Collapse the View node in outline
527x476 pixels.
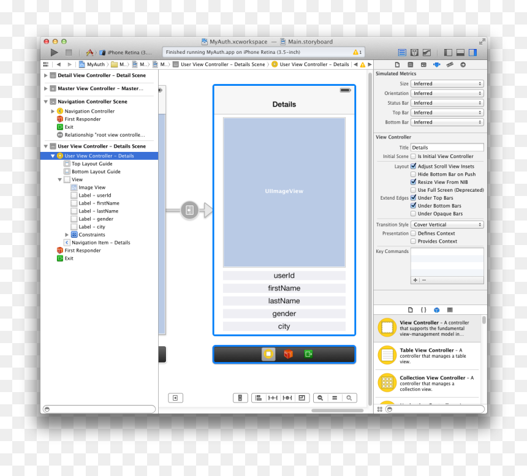[60, 179]
